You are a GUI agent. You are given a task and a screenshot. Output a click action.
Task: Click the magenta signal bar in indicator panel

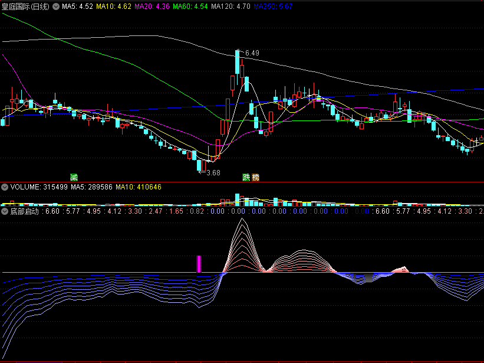[199, 264]
